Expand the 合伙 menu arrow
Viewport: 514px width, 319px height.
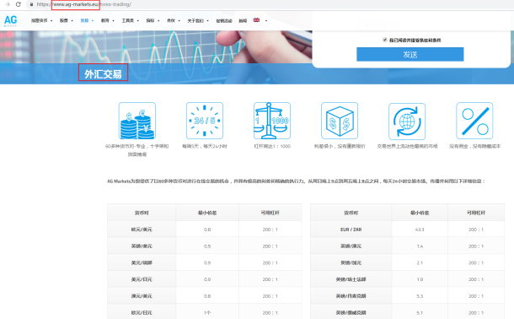(x=179, y=20)
